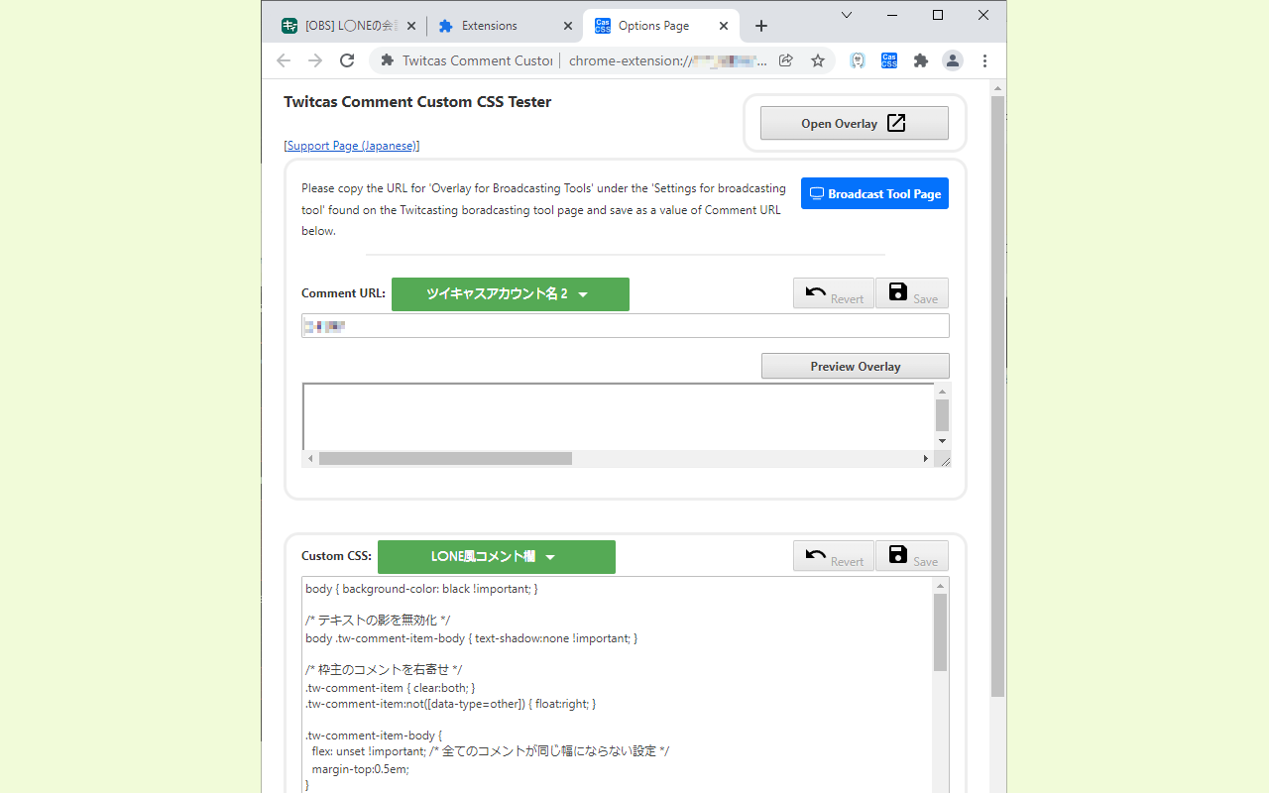Image resolution: width=1269 pixels, height=793 pixels.
Task: Click the address bar URL text
Action: [667, 60]
